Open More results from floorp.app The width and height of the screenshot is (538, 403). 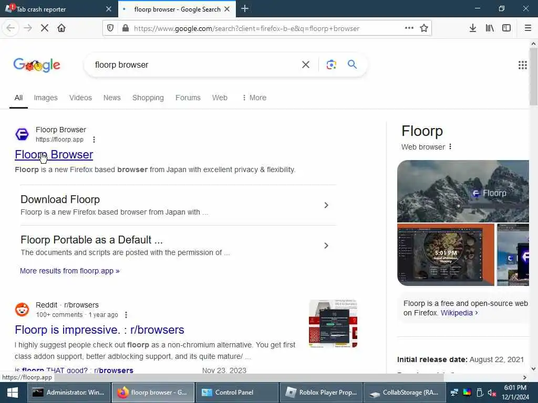click(70, 271)
